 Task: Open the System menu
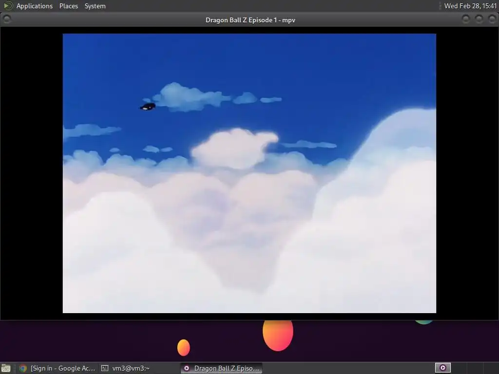(x=95, y=6)
